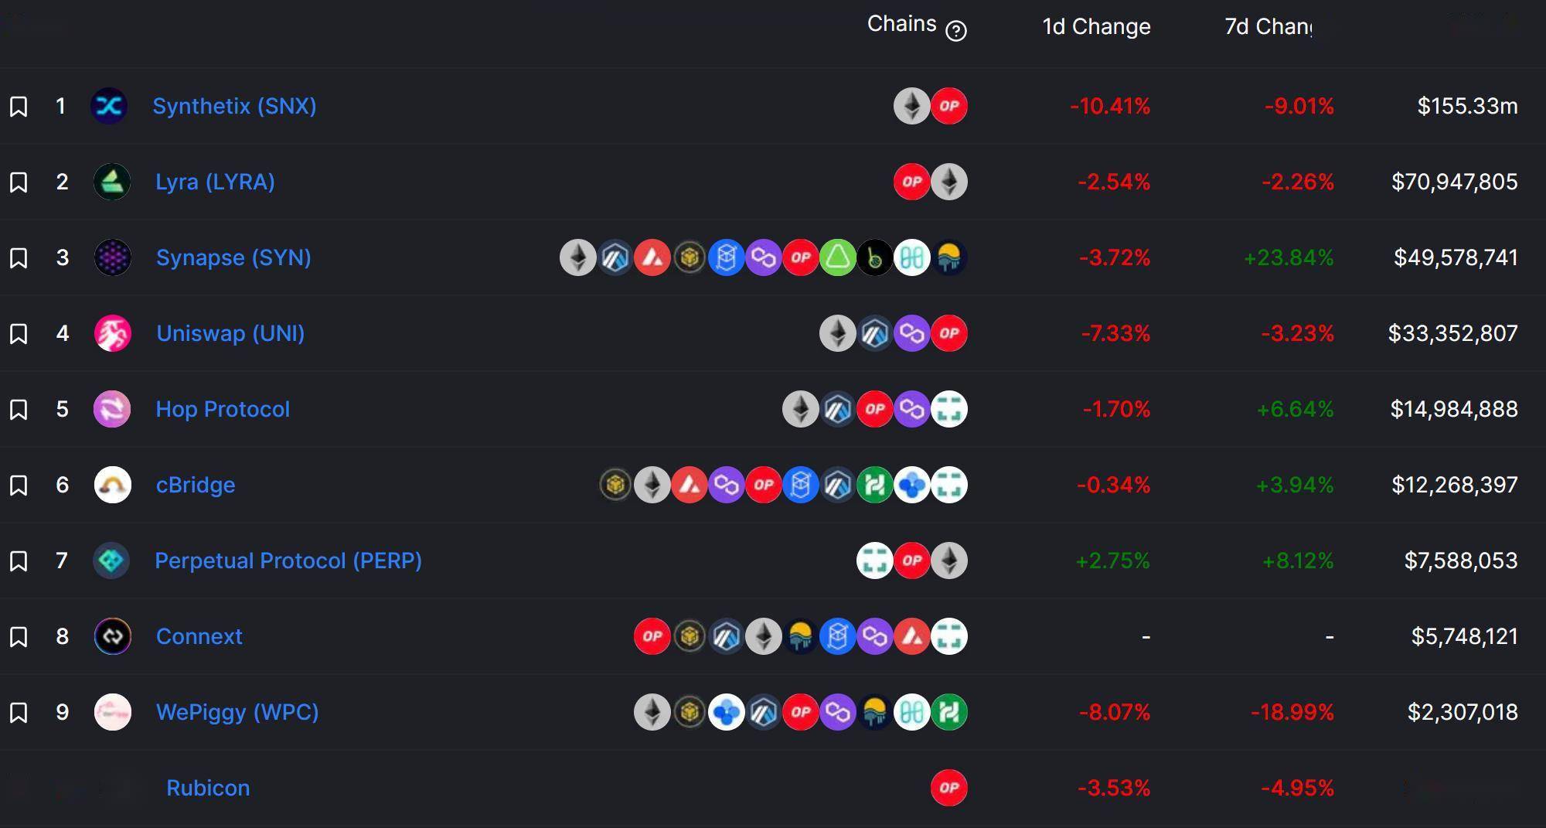This screenshot has width=1546, height=828.
Task: Click the Ethereum chain icon in Uniswap row
Action: [x=838, y=333]
